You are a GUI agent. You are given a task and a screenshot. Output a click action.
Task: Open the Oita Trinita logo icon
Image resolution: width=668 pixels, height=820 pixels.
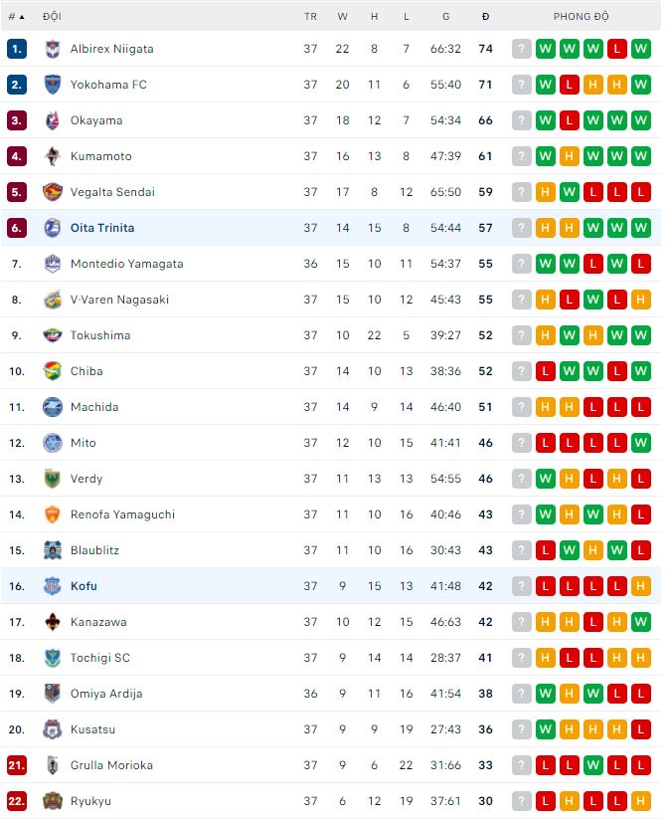tap(53, 228)
